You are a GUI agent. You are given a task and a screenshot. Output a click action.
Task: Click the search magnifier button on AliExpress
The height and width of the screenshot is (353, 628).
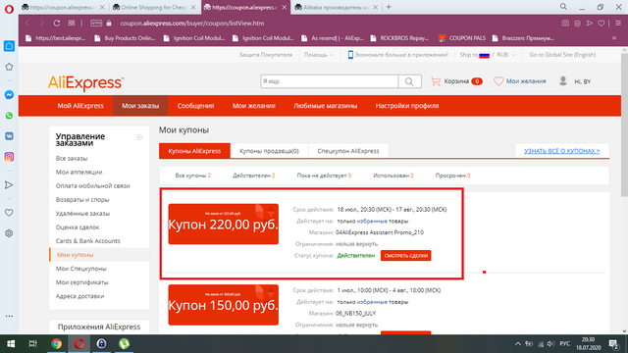[x=409, y=81]
